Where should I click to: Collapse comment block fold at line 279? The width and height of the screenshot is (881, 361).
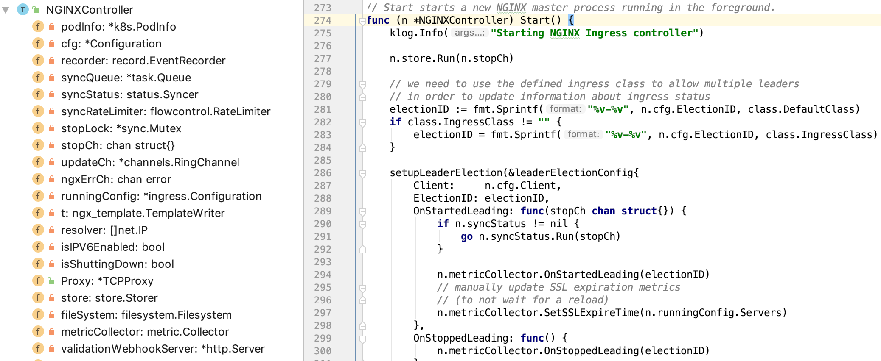(x=362, y=84)
